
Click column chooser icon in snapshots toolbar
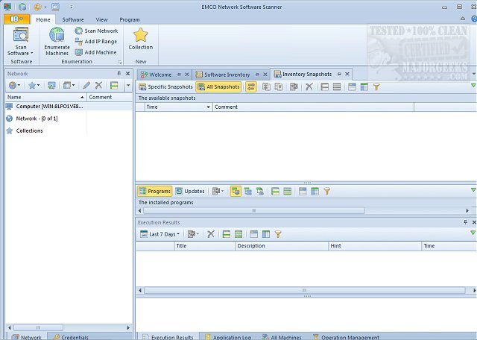364,86
